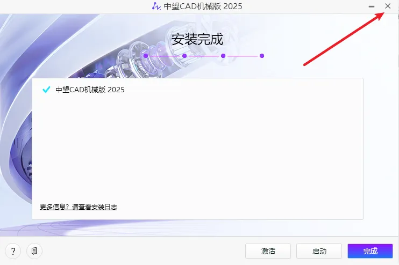Click the 完成 finish button

[x=370, y=251]
